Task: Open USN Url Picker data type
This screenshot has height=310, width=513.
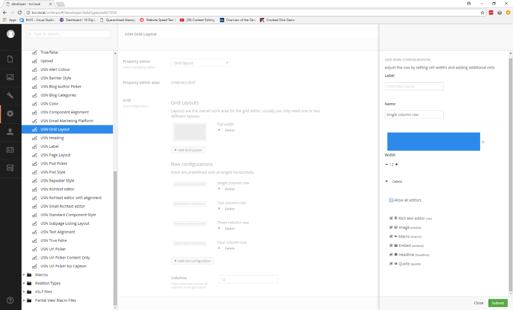Action: [x=53, y=249]
